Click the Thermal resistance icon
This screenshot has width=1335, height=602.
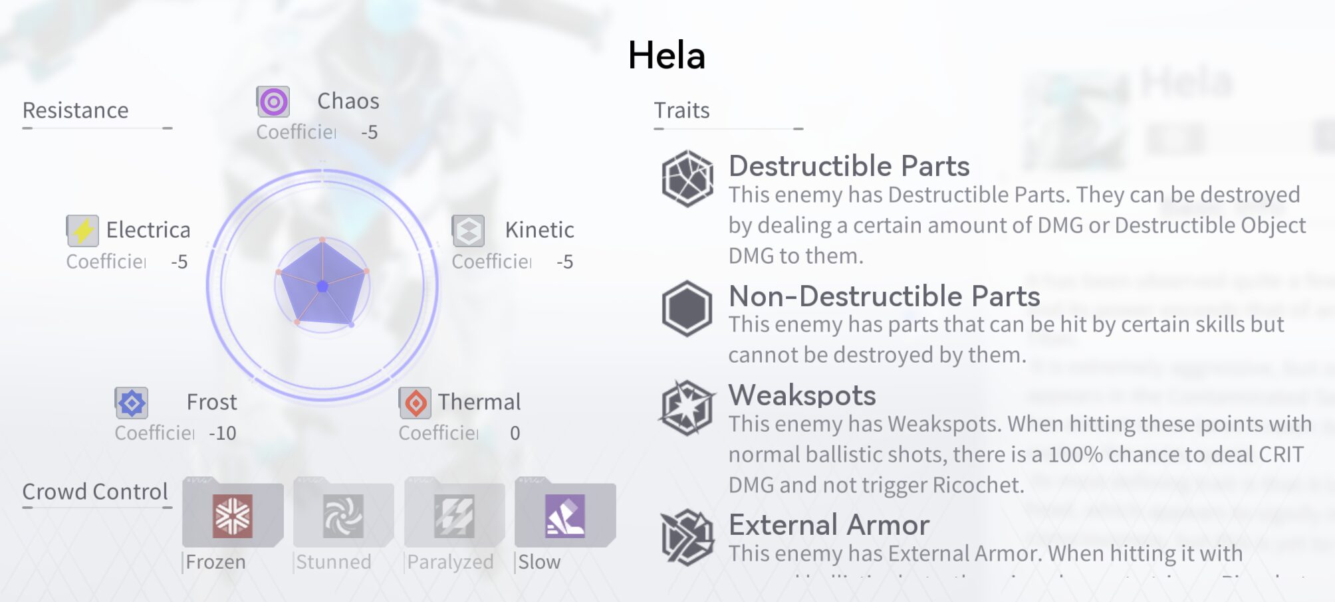(416, 403)
